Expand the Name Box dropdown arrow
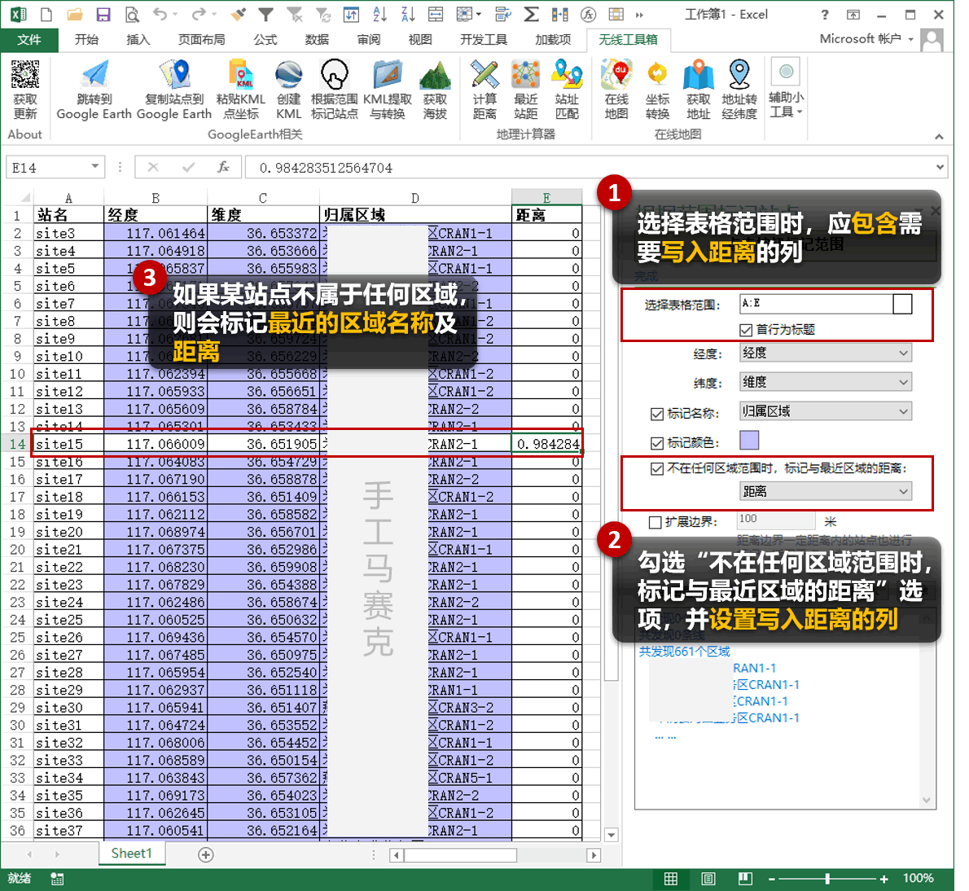This screenshot has height=891, width=969. click(94, 166)
